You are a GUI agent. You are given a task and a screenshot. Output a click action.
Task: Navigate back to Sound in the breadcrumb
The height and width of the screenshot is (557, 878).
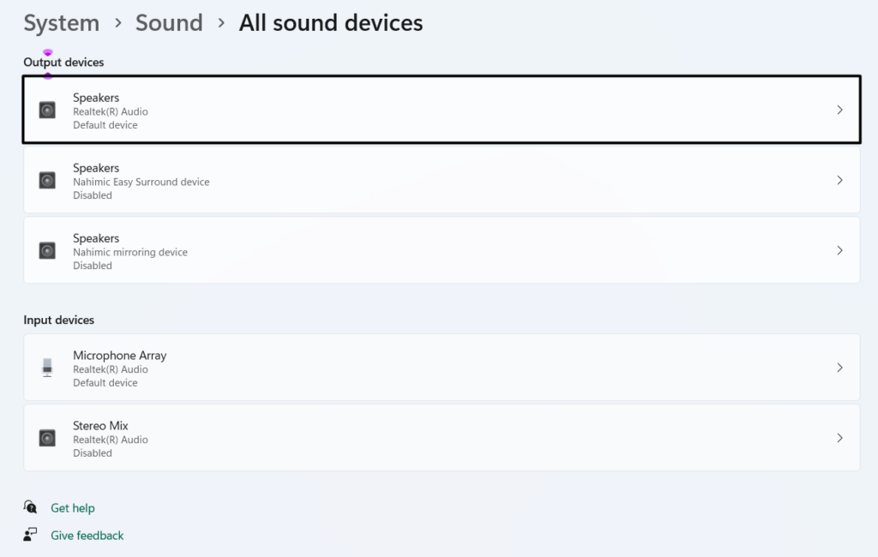pyautogui.click(x=169, y=23)
